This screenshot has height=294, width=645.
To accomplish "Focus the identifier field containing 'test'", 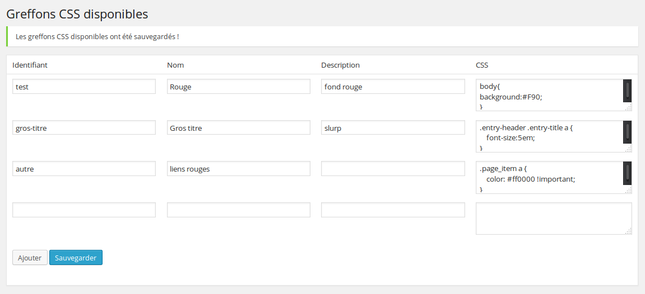I will click(x=84, y=87).
